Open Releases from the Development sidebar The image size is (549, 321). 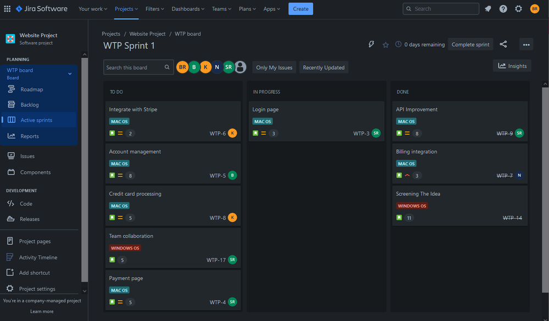click(x=30, y=218)
